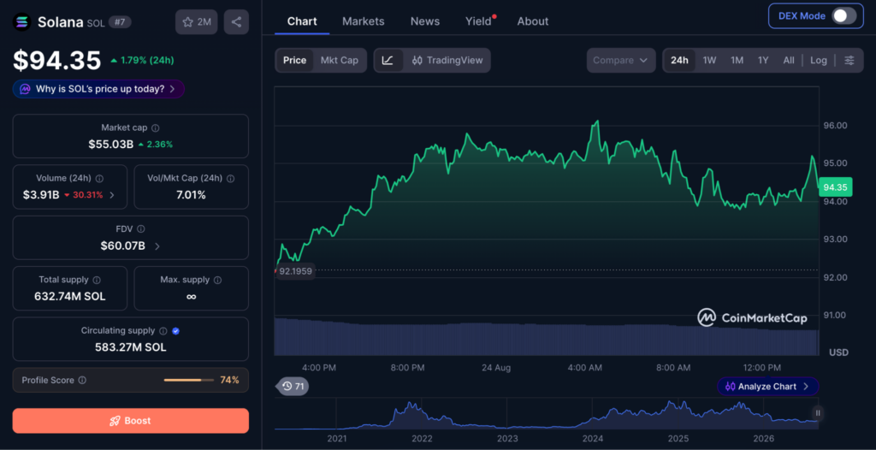The height and width of the screenshot is (450, 876).
Task: Click the star watchlist icon showing 2M
Action: 196,22
